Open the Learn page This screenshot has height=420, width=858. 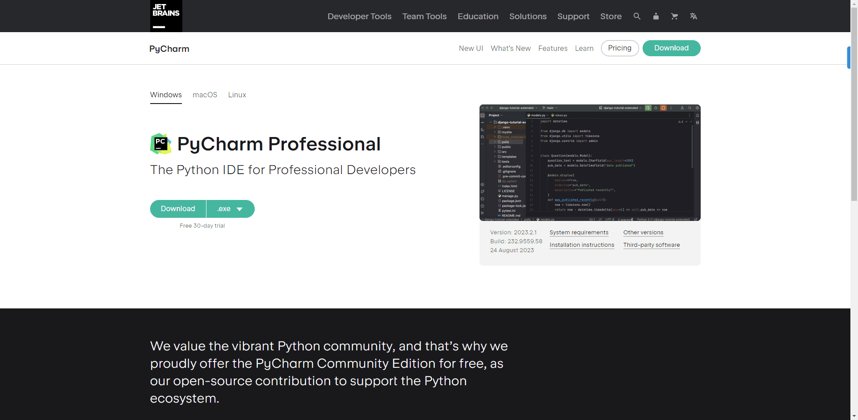tap(584, 48)
